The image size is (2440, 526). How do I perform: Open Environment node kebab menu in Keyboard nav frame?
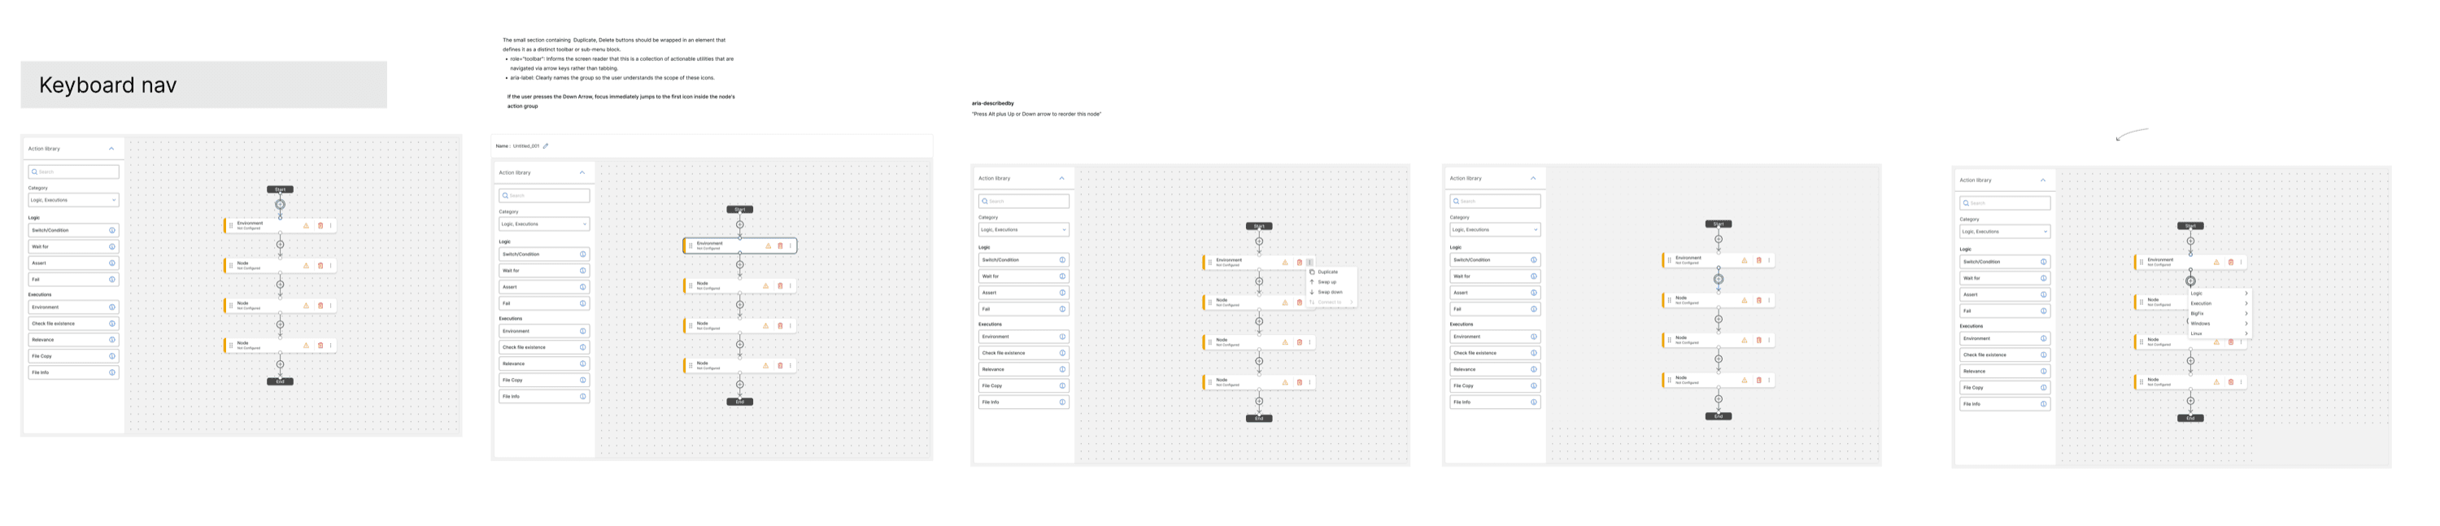[x=330, y=225]
